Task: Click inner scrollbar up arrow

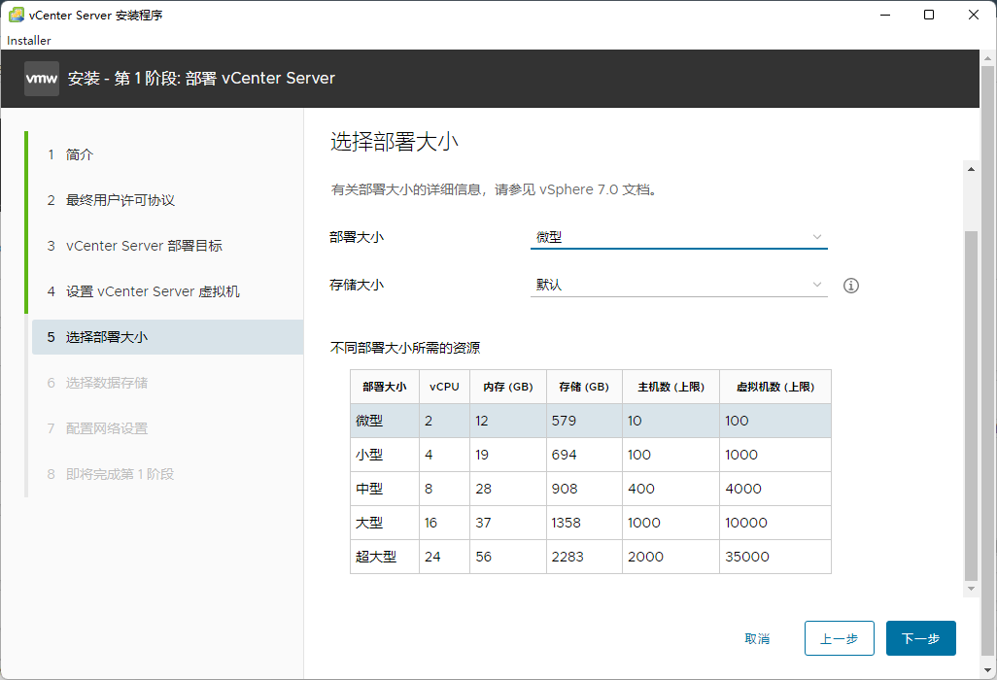Action: click(x=971, y=169)
